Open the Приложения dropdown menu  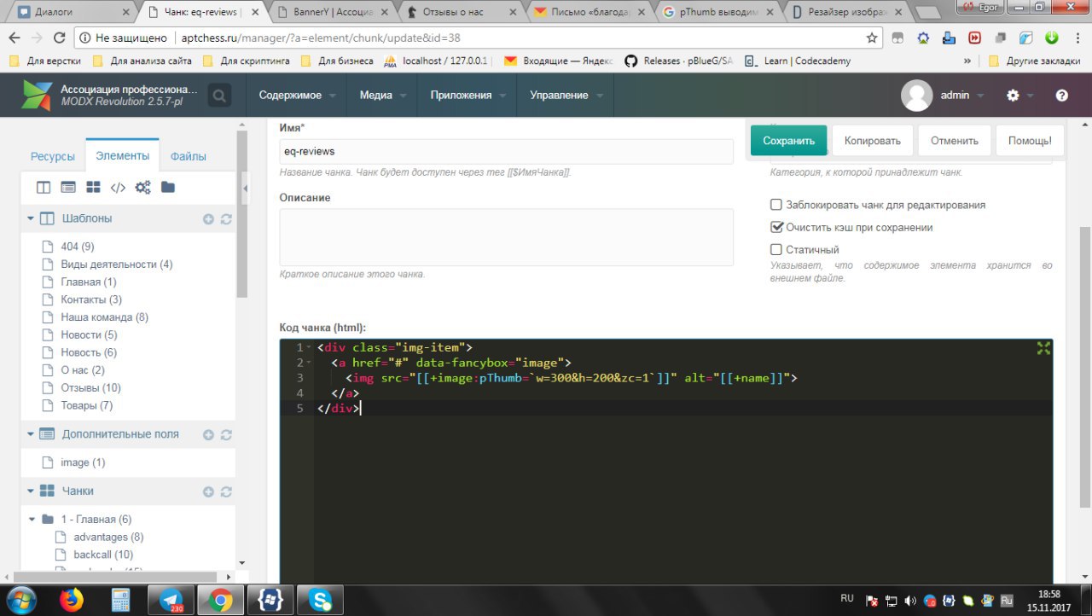(x=467, y=96)
